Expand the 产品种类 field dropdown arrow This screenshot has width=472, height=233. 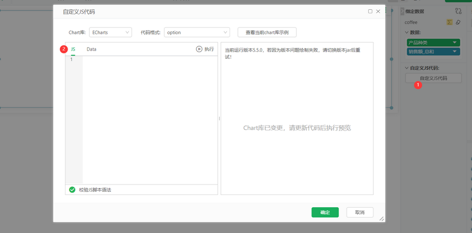coord(455,43)
